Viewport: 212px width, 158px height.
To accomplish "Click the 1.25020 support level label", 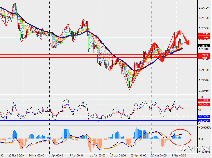I will [204, 55].
